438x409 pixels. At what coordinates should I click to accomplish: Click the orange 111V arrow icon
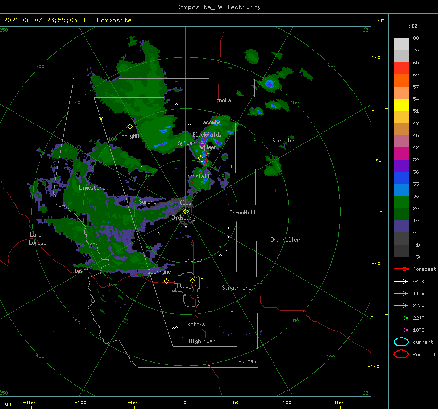(x=401, y=293)
